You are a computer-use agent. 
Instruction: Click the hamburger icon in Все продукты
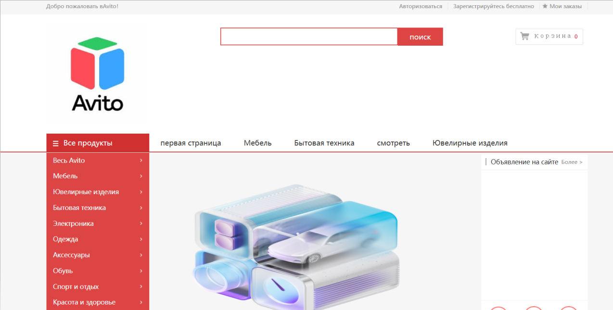56,143
